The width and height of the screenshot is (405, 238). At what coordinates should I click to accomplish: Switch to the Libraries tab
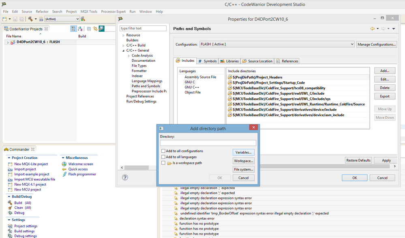229,61
